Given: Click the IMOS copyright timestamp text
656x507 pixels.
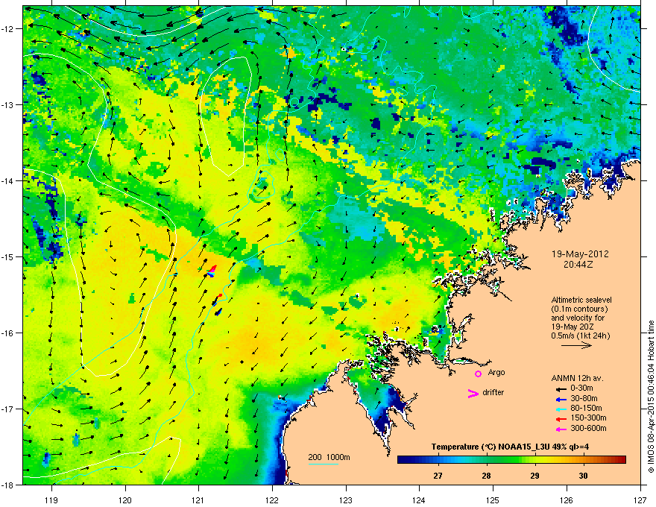Looking at the screenshot, I should tap(651, 397).
